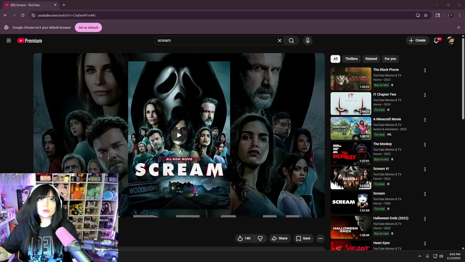This screenshot has height=262, width=465.
Task: Reload the page in Chrome
Action: click(23, 15)
